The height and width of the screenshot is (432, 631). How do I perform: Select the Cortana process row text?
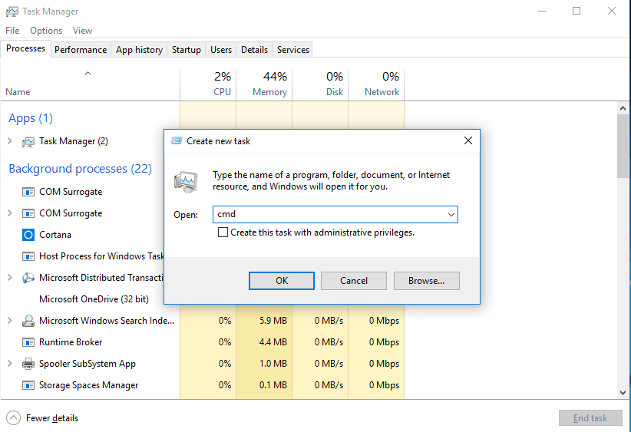coord(55,235)
